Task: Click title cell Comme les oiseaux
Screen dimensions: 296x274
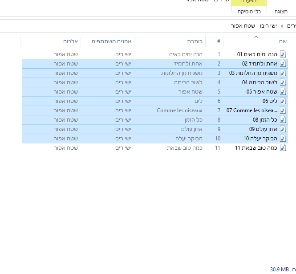Action: (179, 110)
